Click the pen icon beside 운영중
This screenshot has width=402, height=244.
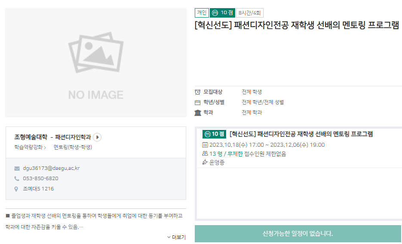205,163
